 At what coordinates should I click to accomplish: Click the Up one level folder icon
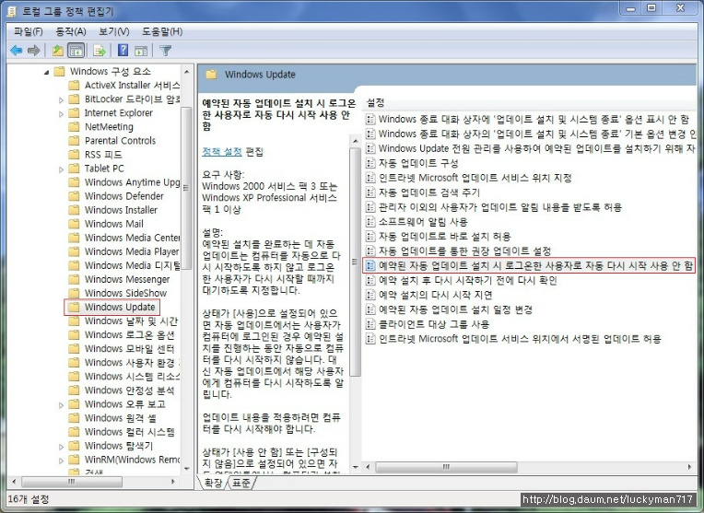click(x=57, y=51)
